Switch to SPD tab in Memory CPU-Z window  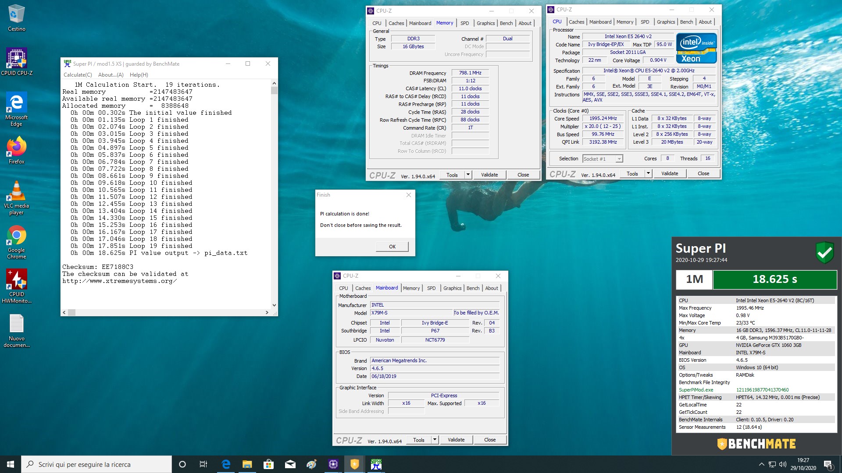point(464,23)
